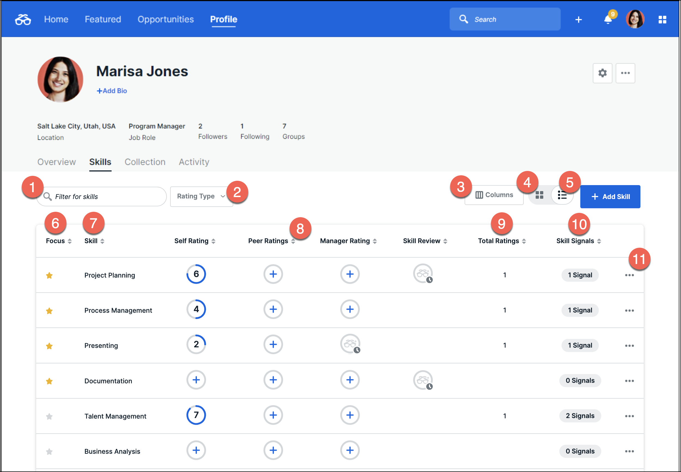Viewport: 681px width, 472px height.
Task: Open the Rating Type dropdown
Action: (201, 196)
